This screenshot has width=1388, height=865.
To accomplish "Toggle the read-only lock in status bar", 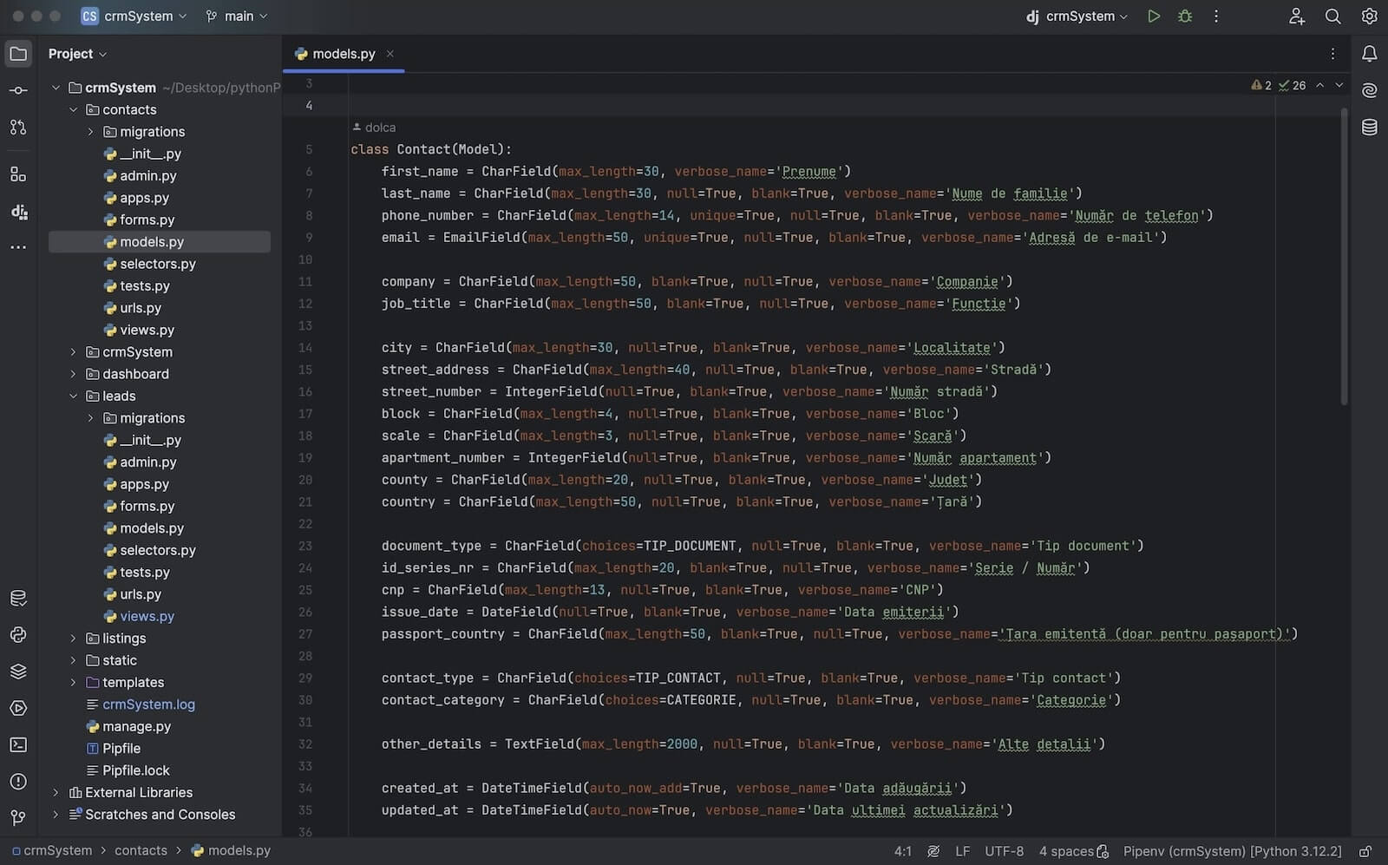I will pos(1365,851).
